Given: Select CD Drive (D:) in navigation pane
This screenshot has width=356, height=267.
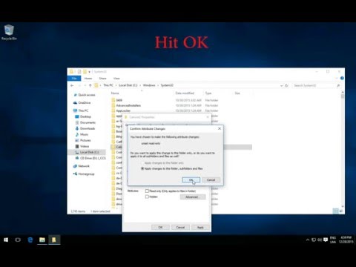Looking at the screenshot, I should point(93,158).
